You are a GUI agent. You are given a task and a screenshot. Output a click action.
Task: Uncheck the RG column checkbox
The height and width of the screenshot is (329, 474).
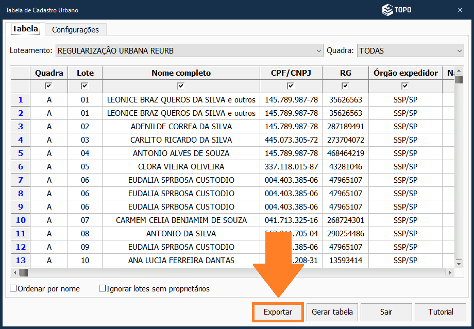click(x=345, y=86)
